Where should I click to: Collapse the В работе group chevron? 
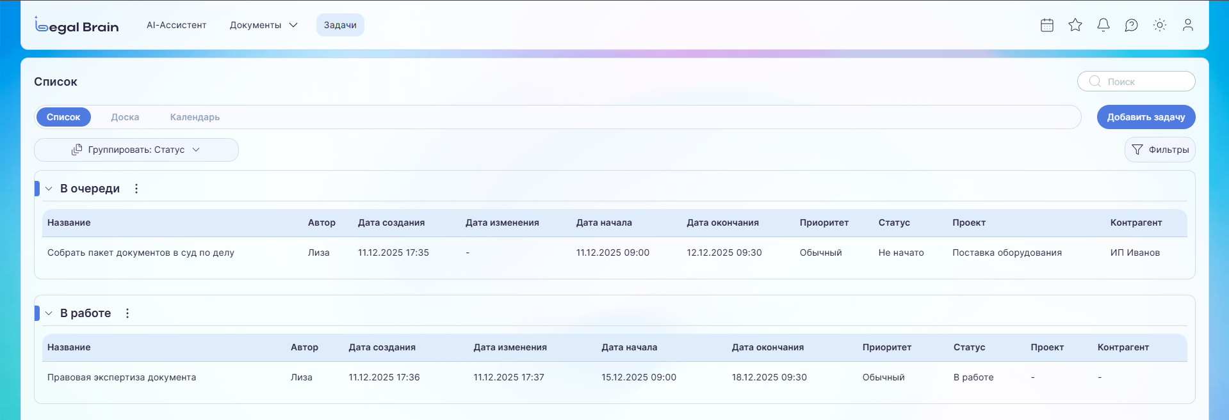(49, 313)
